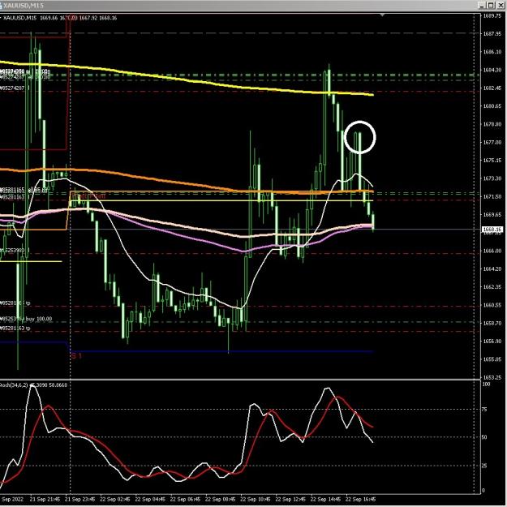
Task: Click the chart shift triangle marker
Action: pos(383,15)
